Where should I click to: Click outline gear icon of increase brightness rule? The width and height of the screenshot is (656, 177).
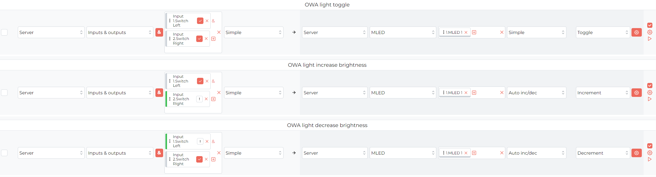650,92
